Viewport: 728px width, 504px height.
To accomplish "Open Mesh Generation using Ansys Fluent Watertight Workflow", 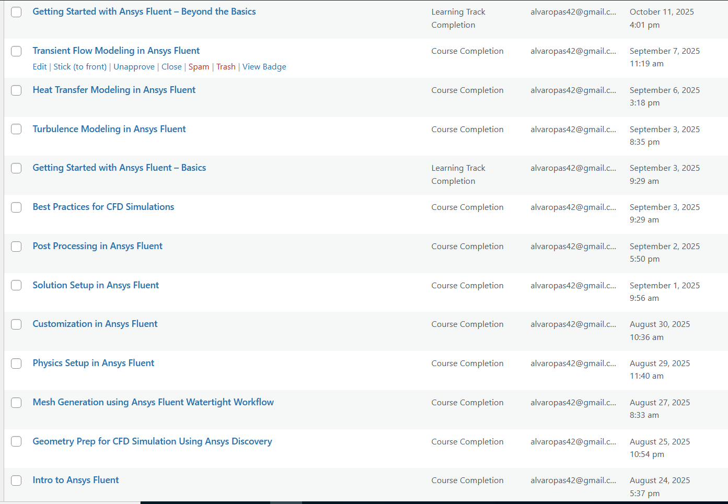I will coord(153,402).
